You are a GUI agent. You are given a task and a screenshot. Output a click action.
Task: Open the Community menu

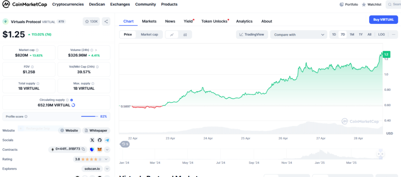146,4
